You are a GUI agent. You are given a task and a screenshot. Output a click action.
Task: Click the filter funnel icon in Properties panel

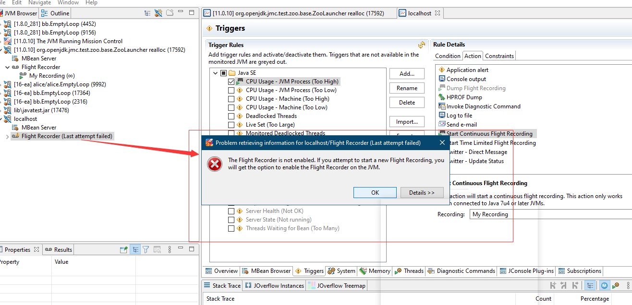point(146,249)
